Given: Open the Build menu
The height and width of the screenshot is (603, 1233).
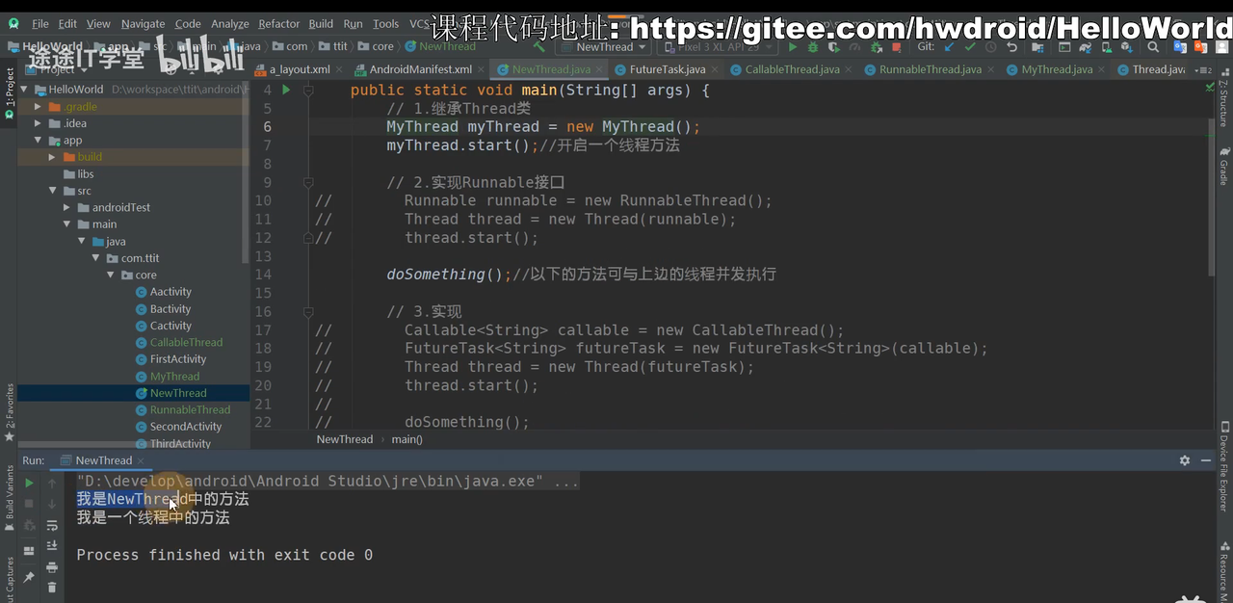Looking at the screenshot, I should pyautogui.click(x=321, y=24).
